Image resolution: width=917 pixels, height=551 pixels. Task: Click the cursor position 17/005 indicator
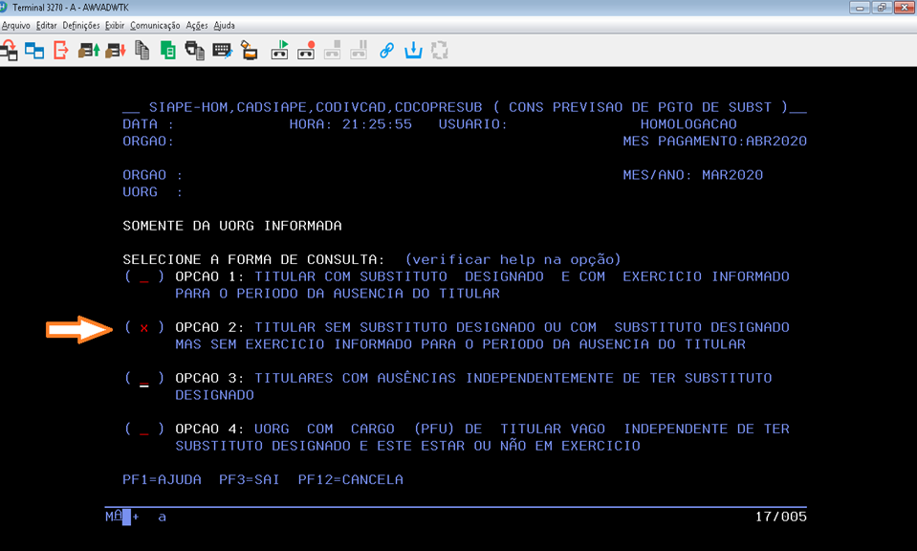click(x=780, y=517)
